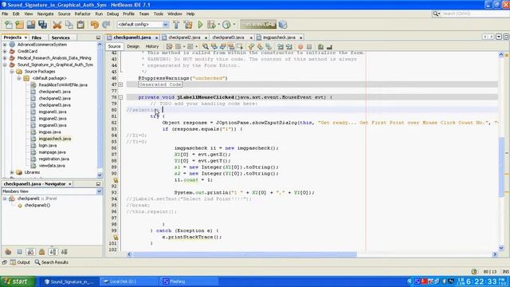Expand Medical_Research_Analysis_Data_Mining project node
Image resolution: width=510 pixels, height=287 pixels.
5,58
